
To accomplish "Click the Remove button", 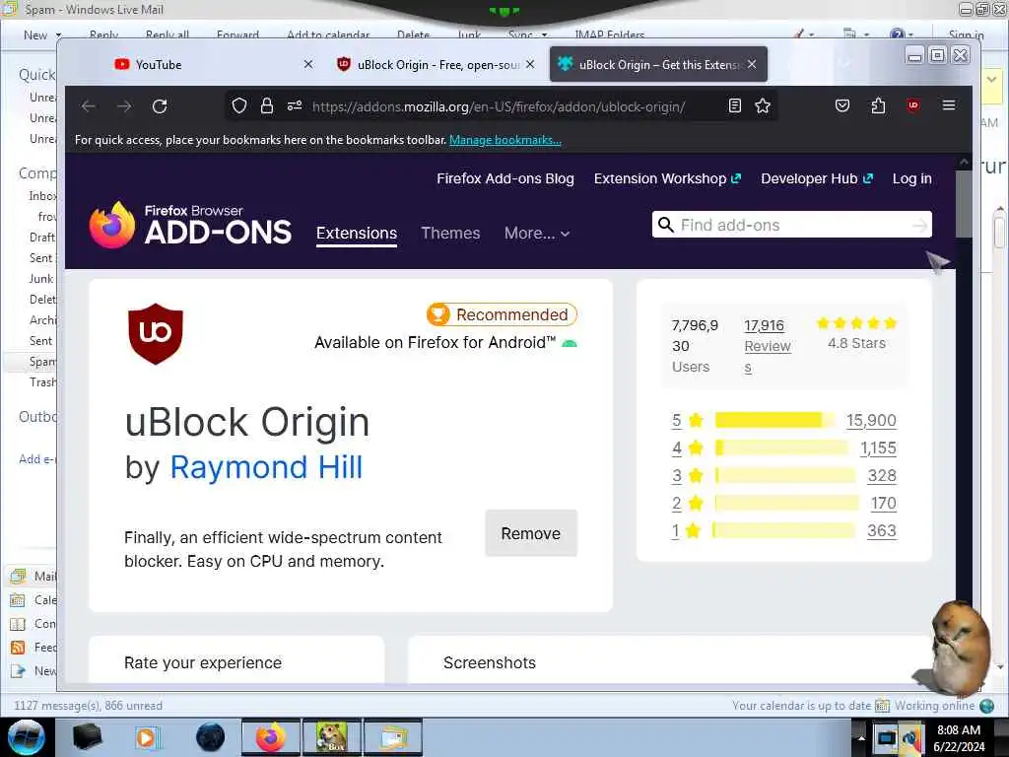I will tap(531, 533).
